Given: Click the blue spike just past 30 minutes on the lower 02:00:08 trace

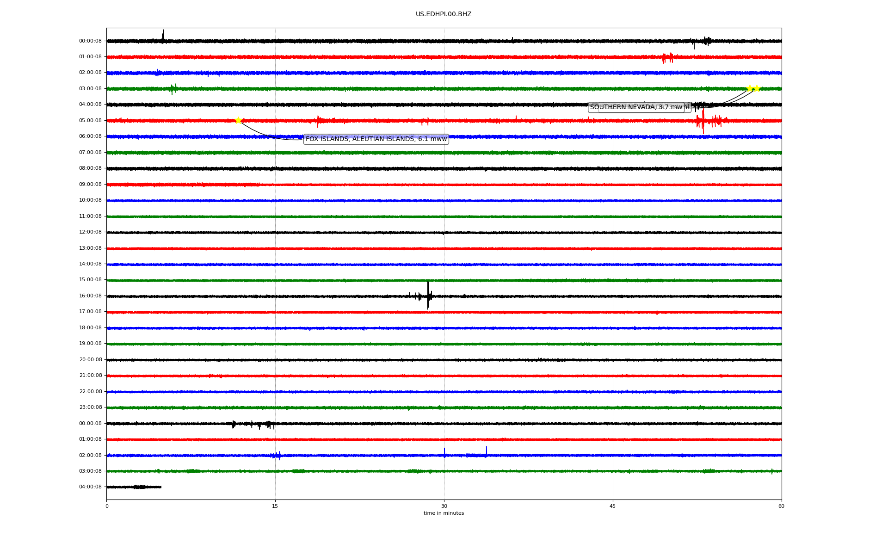Looking at the screenshot, I should tap(444, 452).
